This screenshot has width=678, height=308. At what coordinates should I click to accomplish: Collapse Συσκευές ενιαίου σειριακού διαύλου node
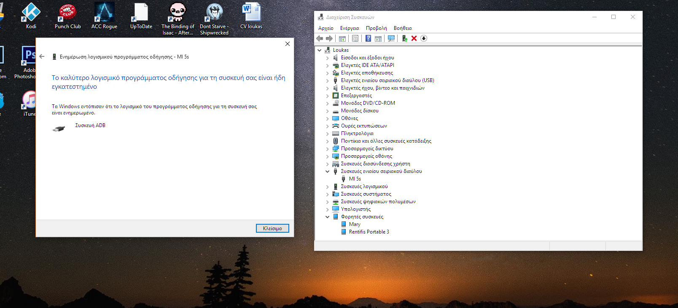pyautogui.click(x=328, y=171)
